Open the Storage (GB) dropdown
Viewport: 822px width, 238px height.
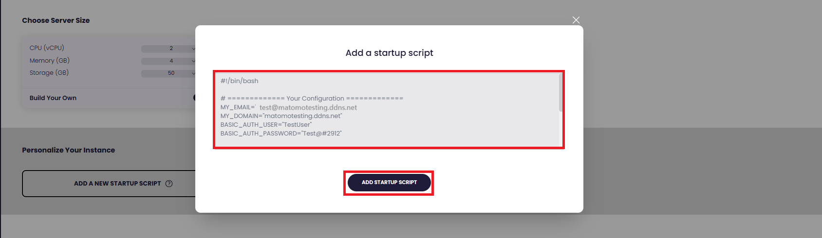(168, 73)
